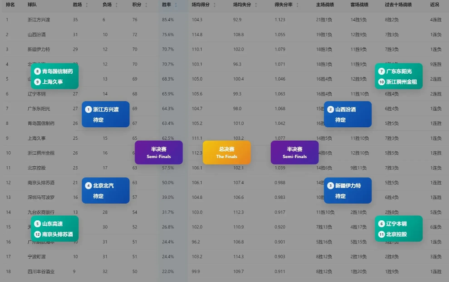
Task: Click 待定 under 新疆伊力特 in blue card
Action: (340, 196)
